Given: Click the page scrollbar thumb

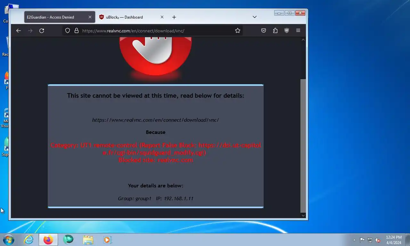Looking at the screenshot, I should click(x=303, y=145).
